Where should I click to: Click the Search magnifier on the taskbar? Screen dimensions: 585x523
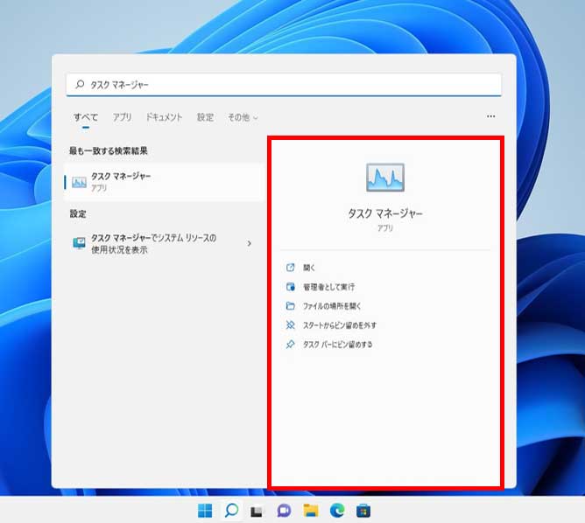231,510
